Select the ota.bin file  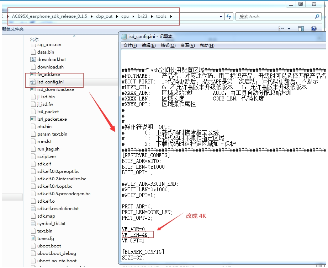pos(44,126)
